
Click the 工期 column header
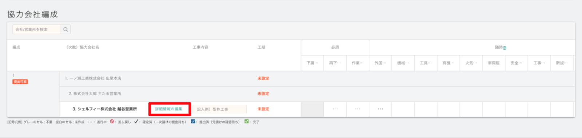[262, 48]
